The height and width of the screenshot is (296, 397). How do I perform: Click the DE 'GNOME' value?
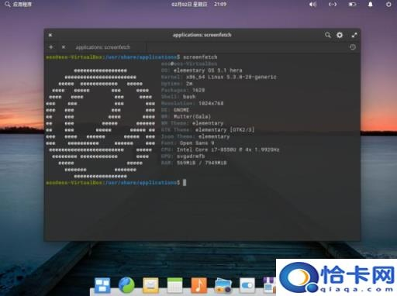tap(181, 110)
